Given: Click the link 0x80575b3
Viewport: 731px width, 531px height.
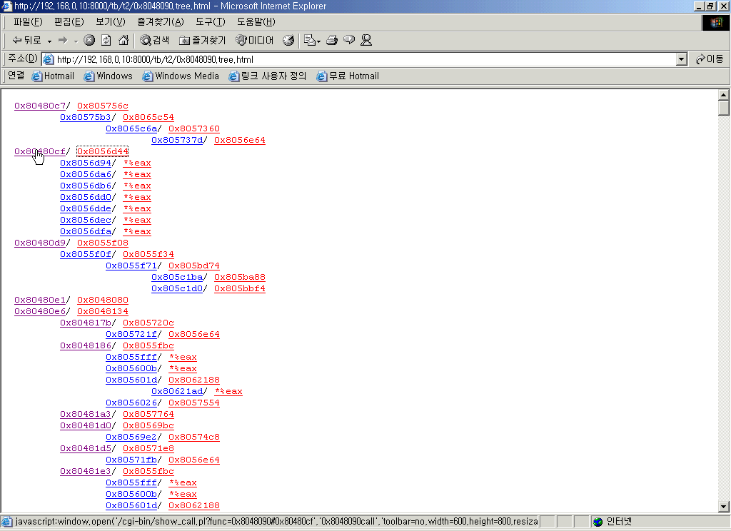Looking at the screenshot, I should (86, 117).
